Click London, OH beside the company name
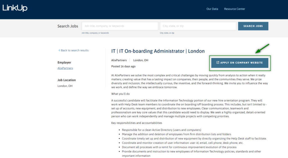The image size is (288, 158). tap(141, 60)
